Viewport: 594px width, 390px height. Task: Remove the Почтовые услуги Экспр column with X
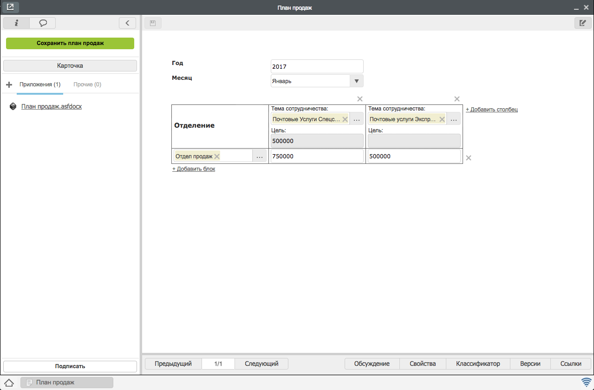point(457,99)
